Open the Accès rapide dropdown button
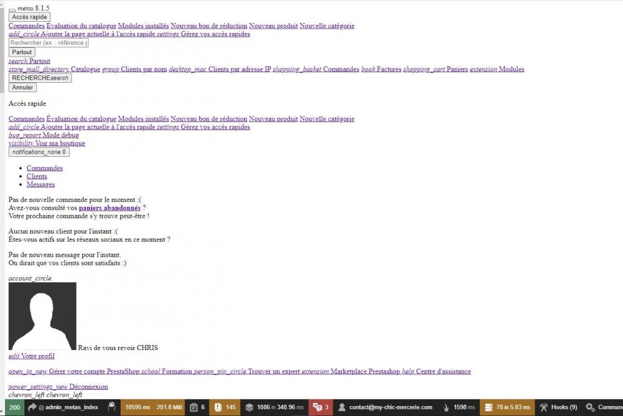Image resolution: width=623 pixels, height=416 pixels. tap(29, 17)
